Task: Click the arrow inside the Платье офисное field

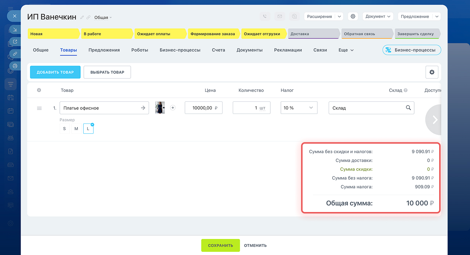Action: pos(143,108)
